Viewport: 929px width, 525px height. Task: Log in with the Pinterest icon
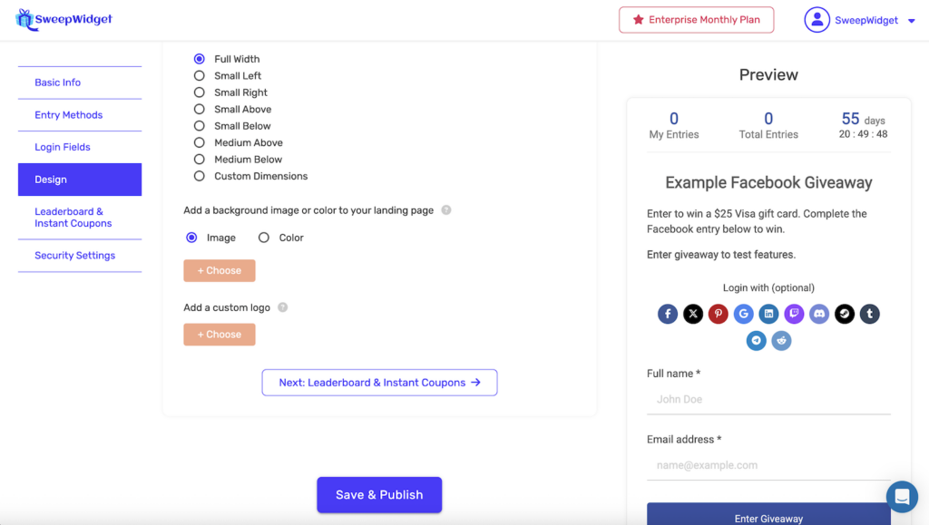[x=719, y=315]
